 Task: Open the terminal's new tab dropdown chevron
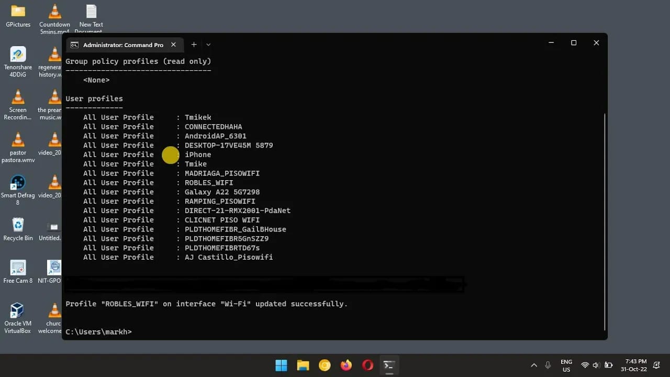point(208,45)
